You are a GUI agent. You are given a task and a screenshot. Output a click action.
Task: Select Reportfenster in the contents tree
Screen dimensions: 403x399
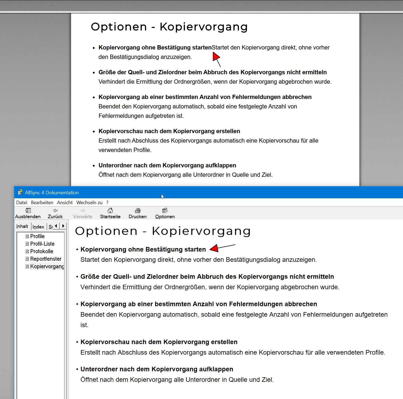point(46,259)
